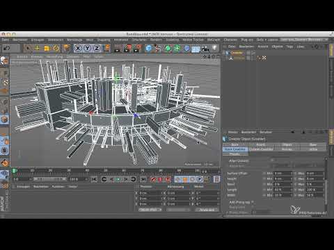Image resolution: width=334 pixels, height=250 pixels.
Task: Click the Height Max value field
Action: tap(315, 178)
